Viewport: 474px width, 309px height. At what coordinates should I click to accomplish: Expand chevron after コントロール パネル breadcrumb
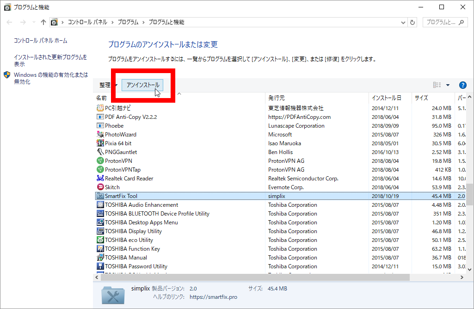click(112, 22)
